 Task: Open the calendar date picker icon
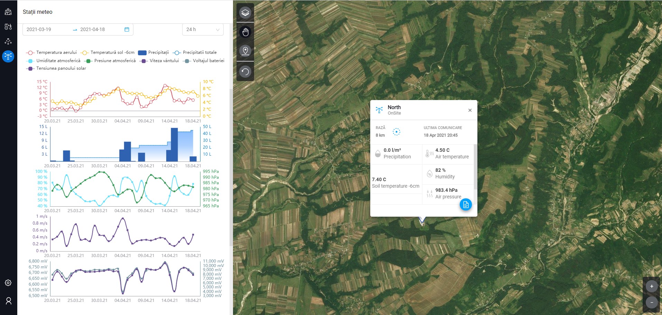[x=127, y=29]
